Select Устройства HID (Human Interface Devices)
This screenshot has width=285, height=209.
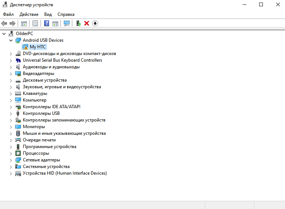coord(65,173)
